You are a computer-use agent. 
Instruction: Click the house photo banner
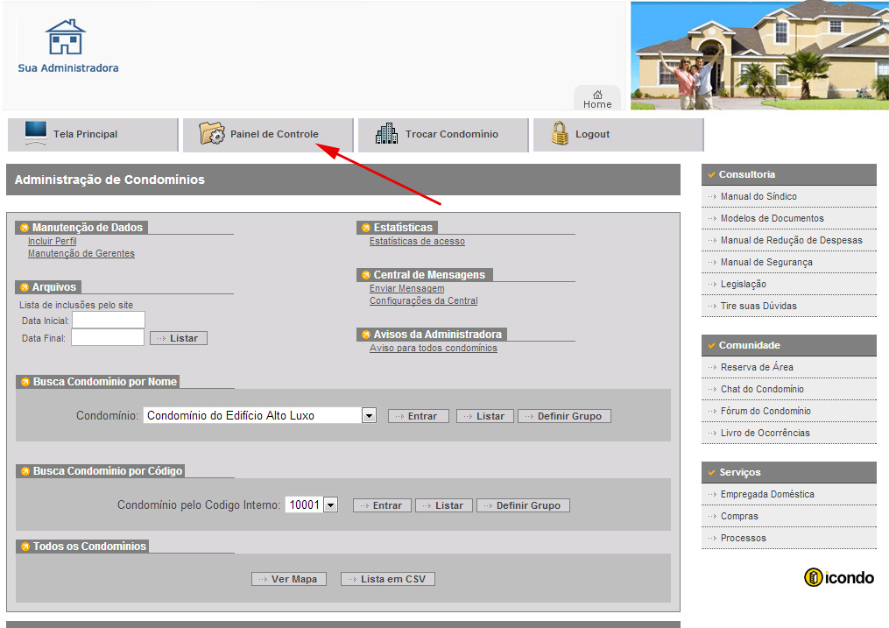758,54
